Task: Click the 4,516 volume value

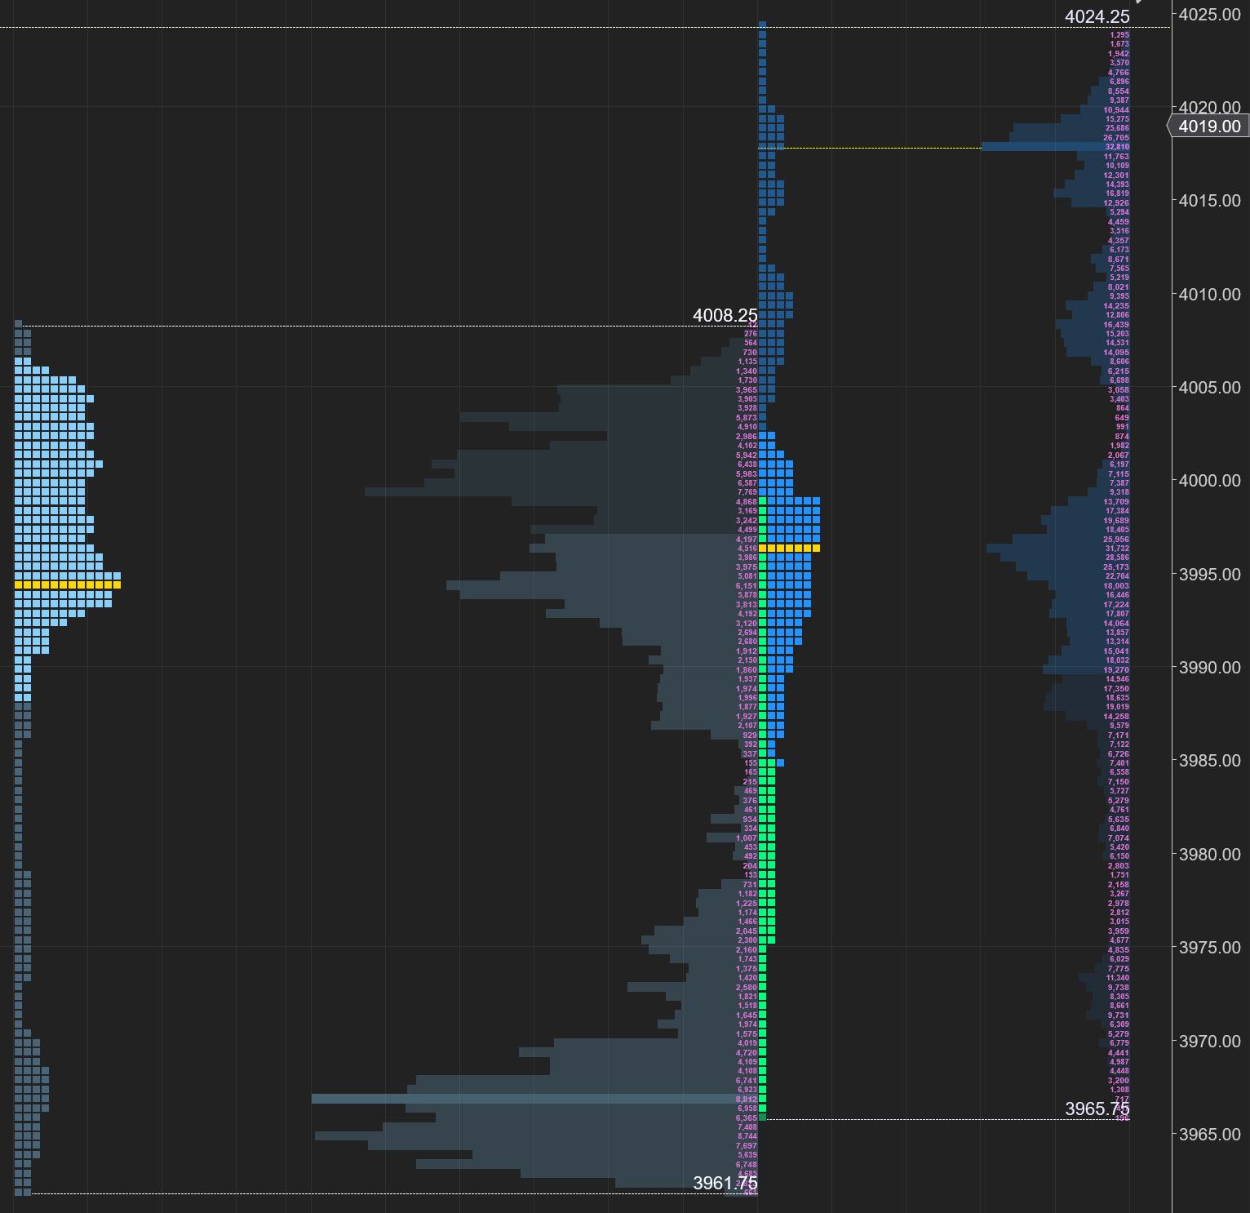Action: click(x=747, y=549)
